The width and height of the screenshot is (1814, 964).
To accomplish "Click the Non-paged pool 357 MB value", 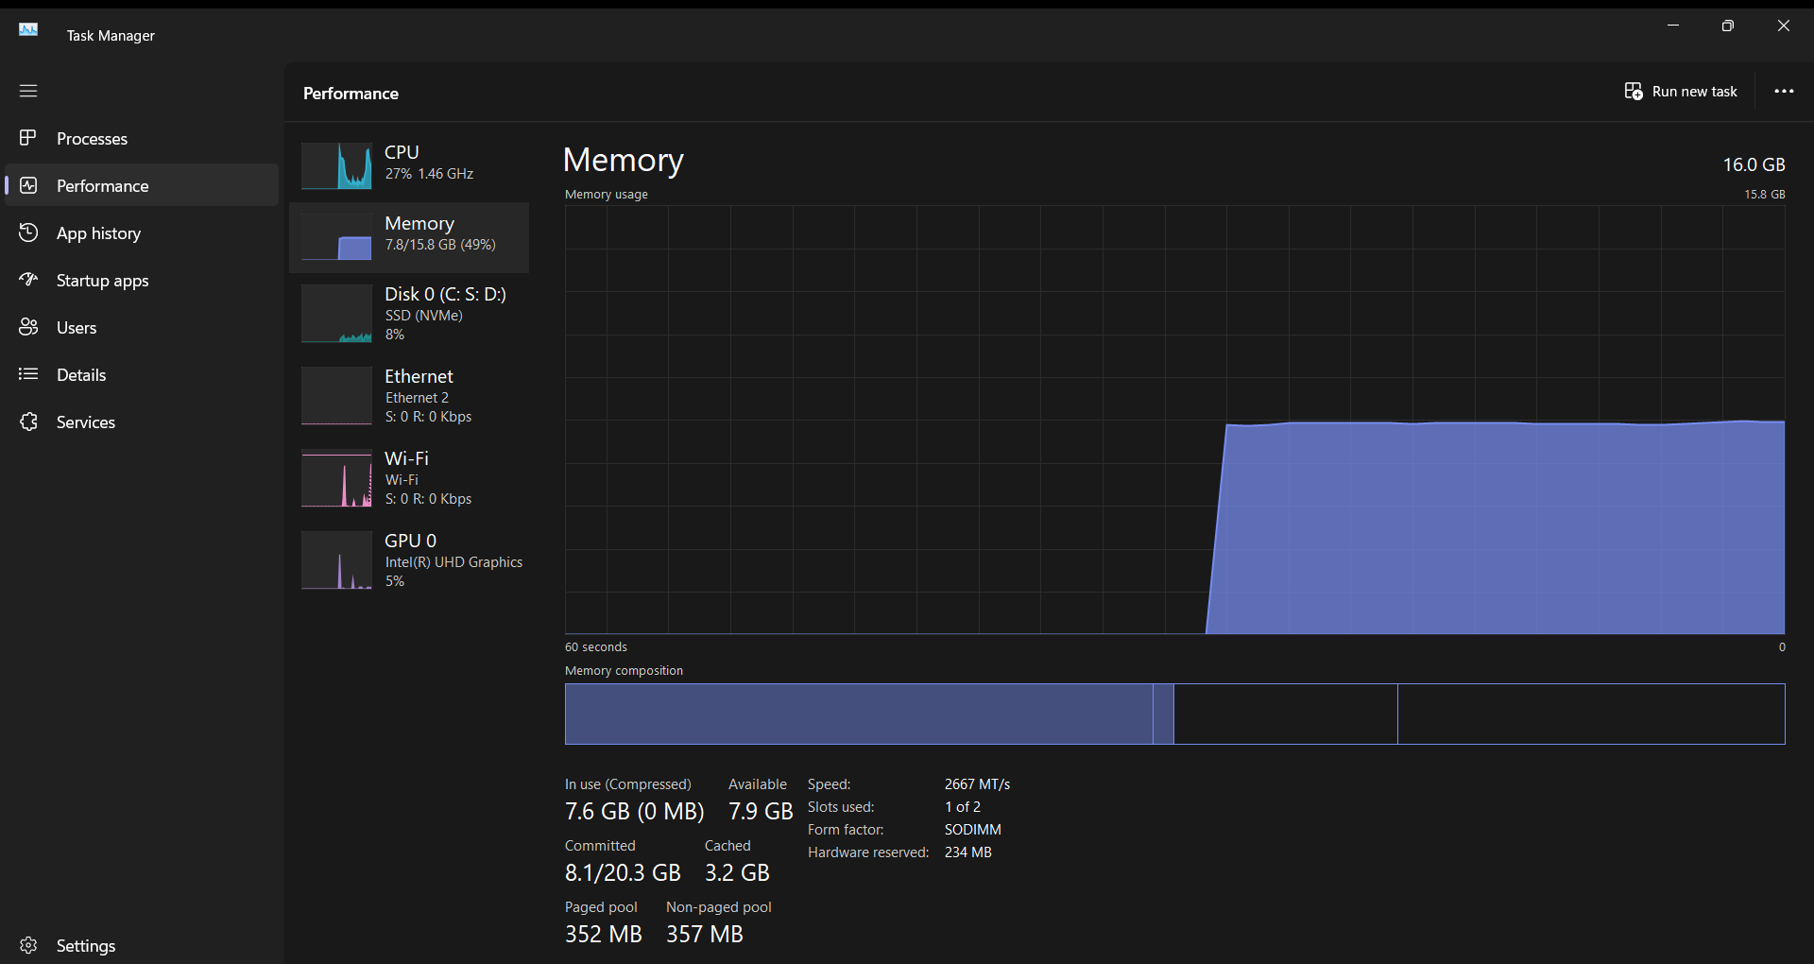I will (704, 935).
